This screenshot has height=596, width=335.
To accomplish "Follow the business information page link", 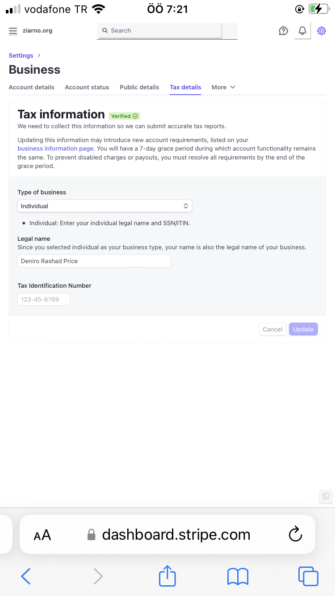I will 55,148.
